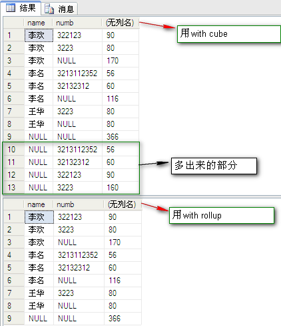Click highlighted 李欢 cell in rollup grid row 1
The width and height of the screenshot is (281, 326).
tap(39, 217)
